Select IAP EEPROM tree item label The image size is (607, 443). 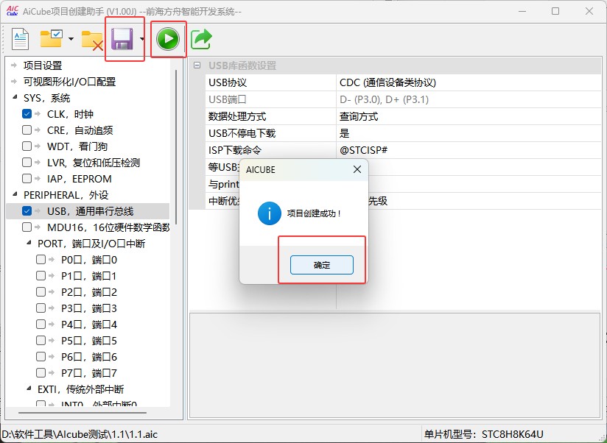point(80,179)
